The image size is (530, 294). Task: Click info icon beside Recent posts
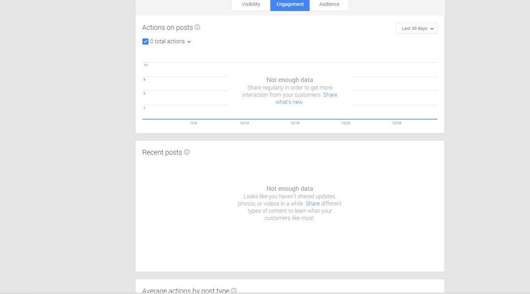(x=187, y=152)
